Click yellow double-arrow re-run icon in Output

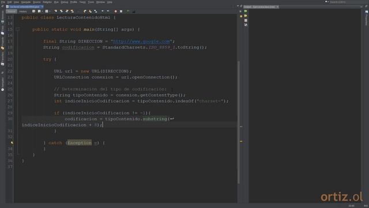246,16
